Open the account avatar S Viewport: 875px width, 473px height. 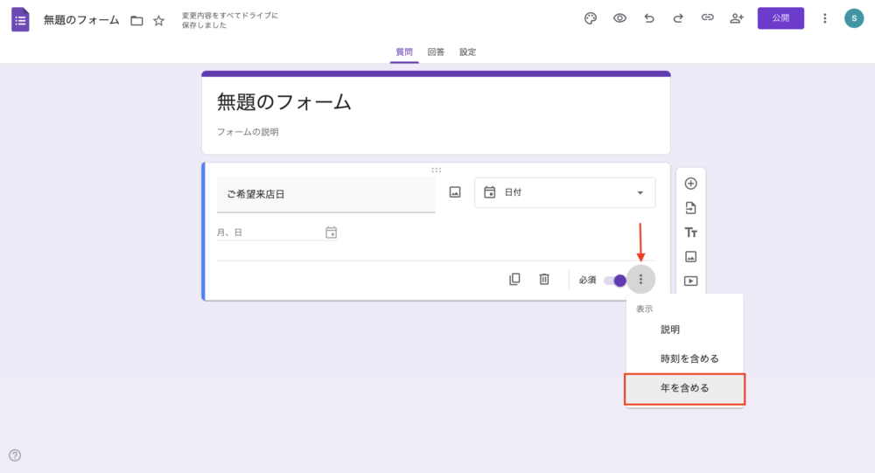[x=854, y=18]
